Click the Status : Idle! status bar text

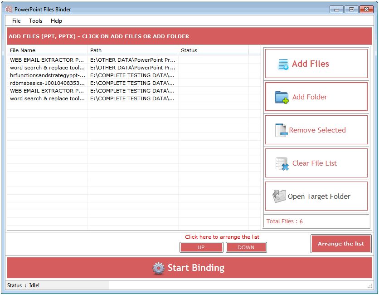click(x=23, y=285)
